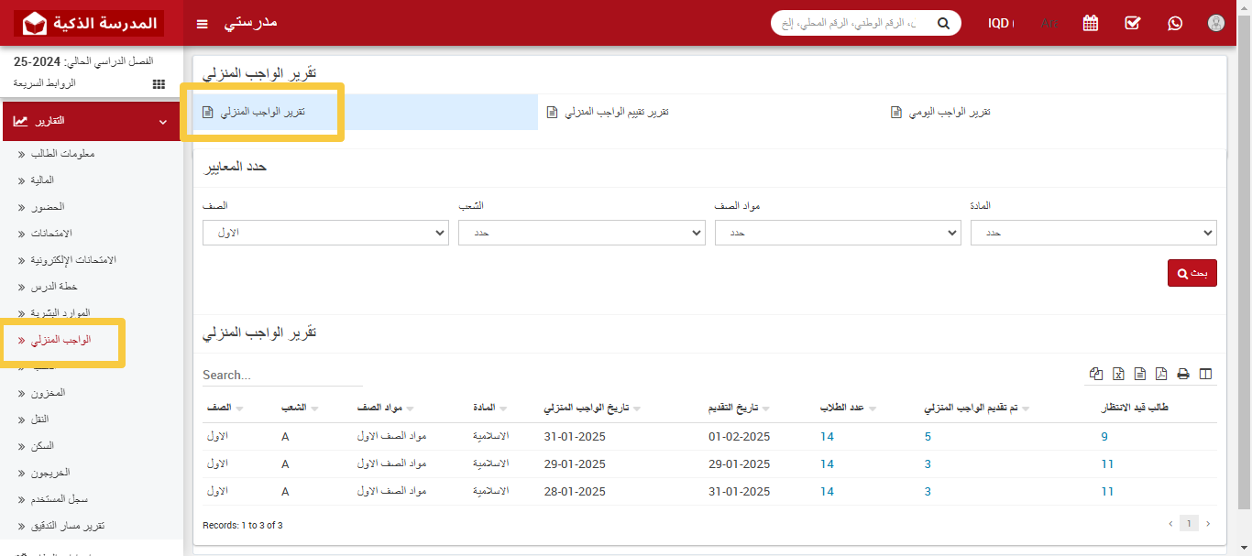
Task: Select a subject from المادة dropdown
Action: [1093, 233]
